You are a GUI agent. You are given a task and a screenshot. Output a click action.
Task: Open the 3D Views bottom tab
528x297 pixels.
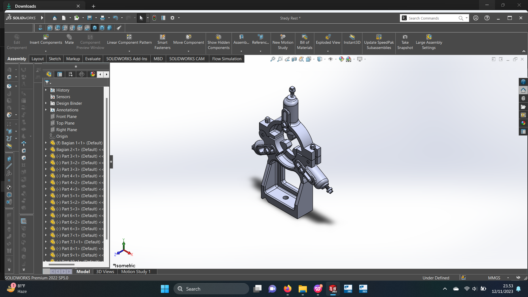[x=105, y=272]
